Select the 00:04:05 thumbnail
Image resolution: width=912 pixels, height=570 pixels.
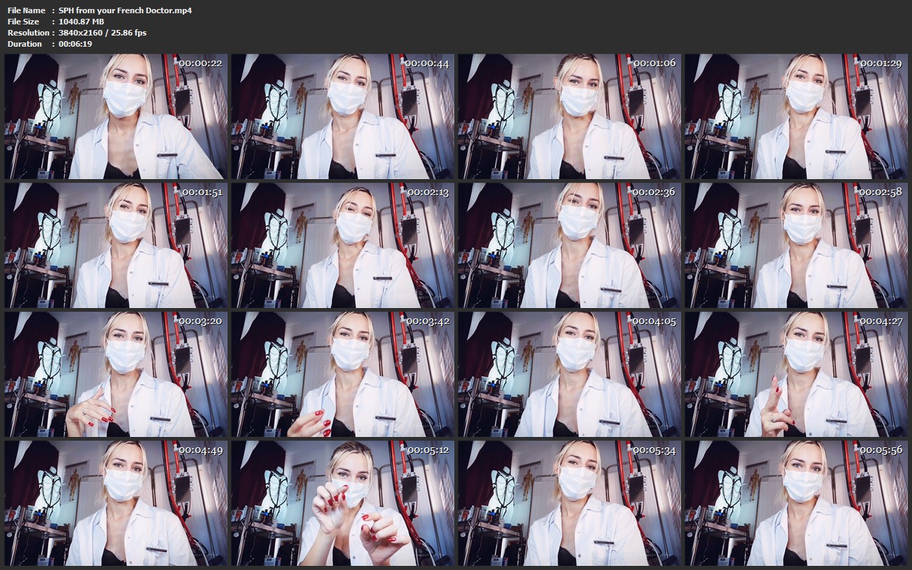tap(569, 374)
